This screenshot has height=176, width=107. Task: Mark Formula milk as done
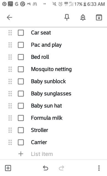click(x=21, y=118)
